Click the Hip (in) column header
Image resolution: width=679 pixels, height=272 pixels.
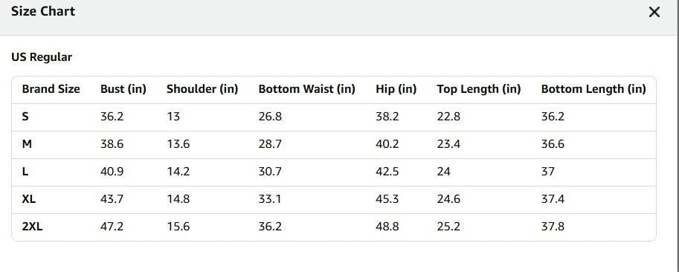[x=396, y=89]
